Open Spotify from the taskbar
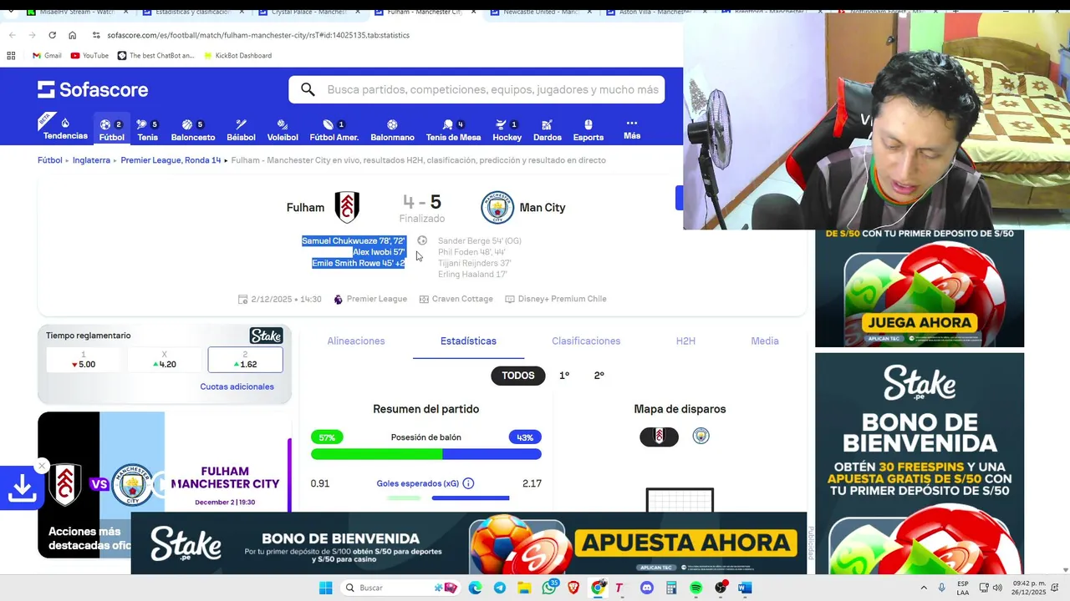 tap(695, 588)
